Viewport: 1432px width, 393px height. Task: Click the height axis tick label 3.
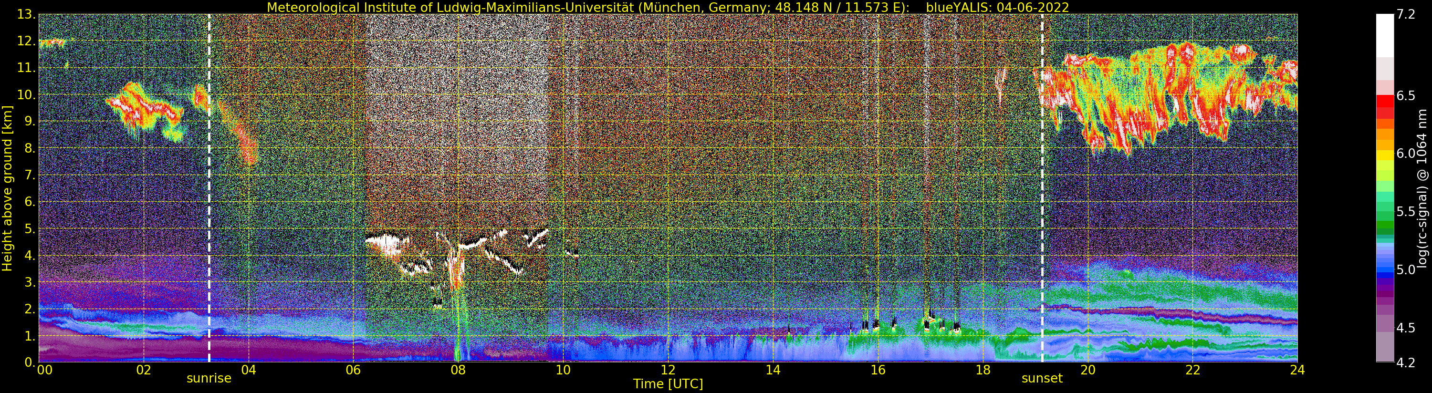pos(29,282)
